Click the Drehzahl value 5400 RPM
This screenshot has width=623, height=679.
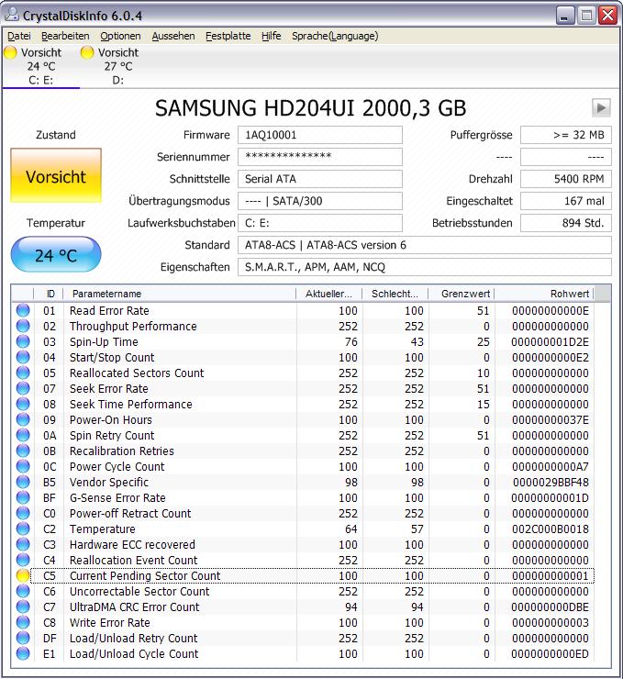point(566,179)
